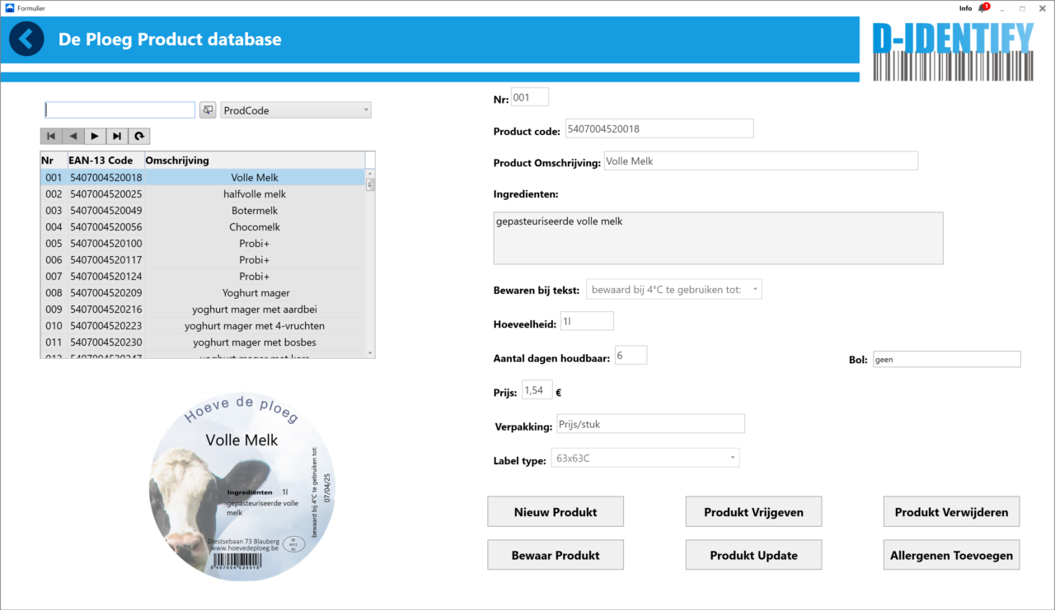The image size is (1055, 610).
Task: Click the filter icon beside the search box
Action: pos(207,109)
